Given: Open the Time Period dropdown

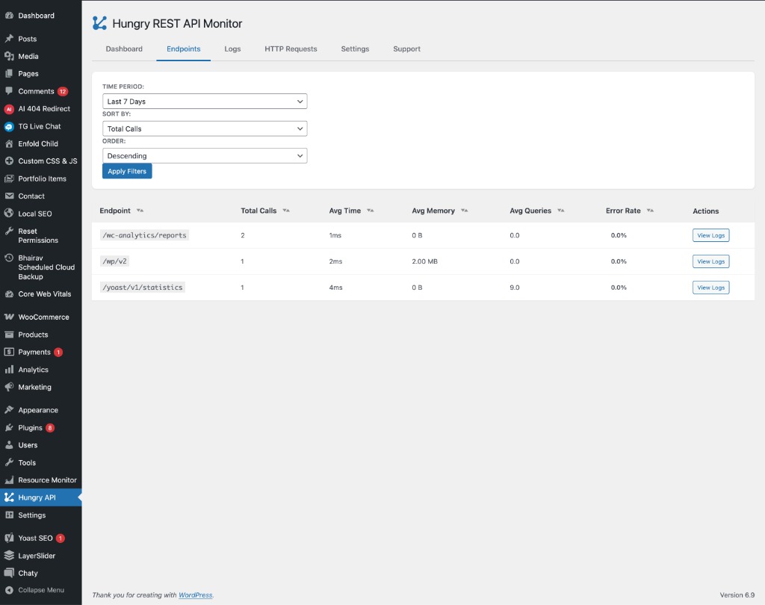Looking at the screenshot, I should pyautogui.click(x=205, y=101).
